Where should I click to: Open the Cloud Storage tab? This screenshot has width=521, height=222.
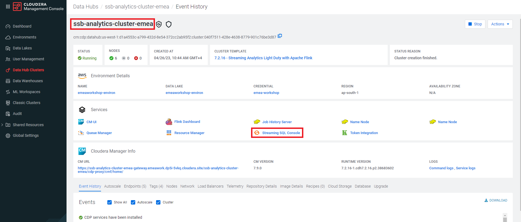point(340,186)
